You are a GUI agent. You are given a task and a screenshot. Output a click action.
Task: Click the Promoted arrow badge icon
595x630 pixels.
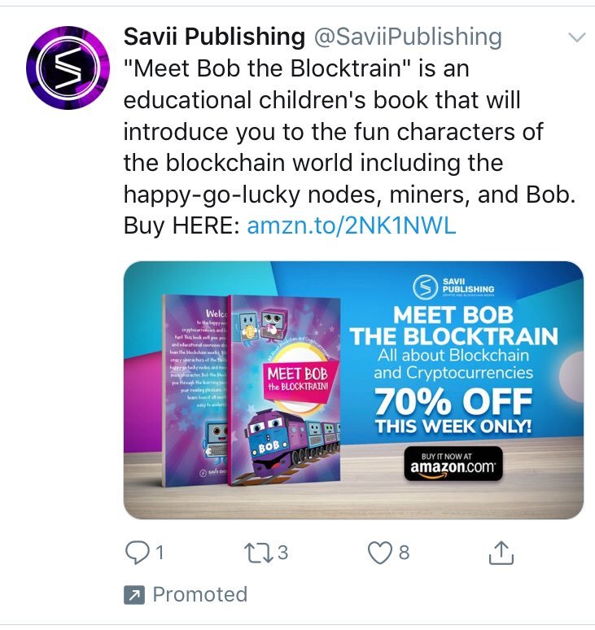point(133,595)
